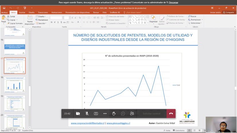
Task: Click the Save icon in quick access toolbar
Action: click(4, 8)
